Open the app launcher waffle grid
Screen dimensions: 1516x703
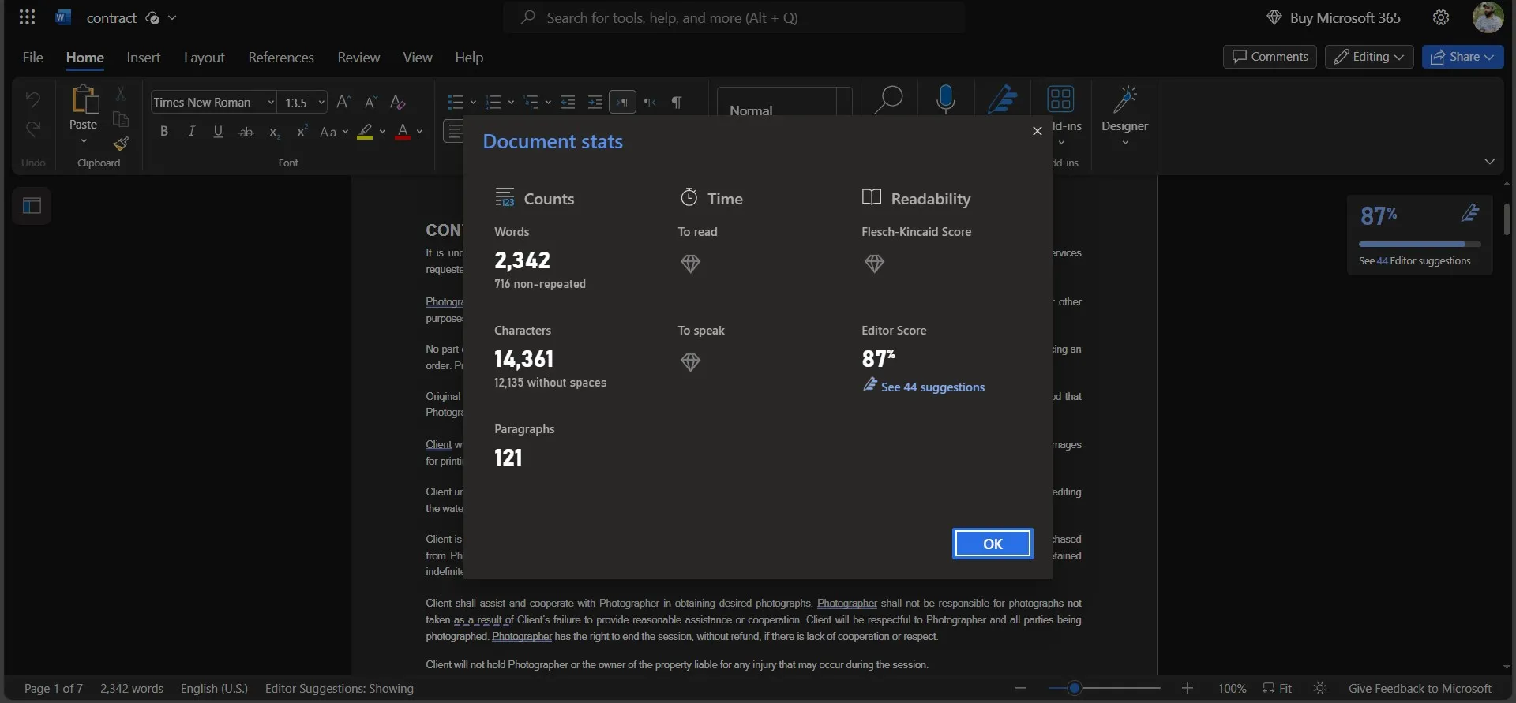pyautogui.click(x=27, y=17)
